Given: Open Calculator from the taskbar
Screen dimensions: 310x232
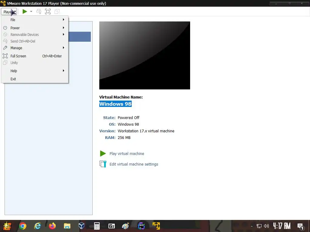Looking at the screenshot, I should pos(97,226).
